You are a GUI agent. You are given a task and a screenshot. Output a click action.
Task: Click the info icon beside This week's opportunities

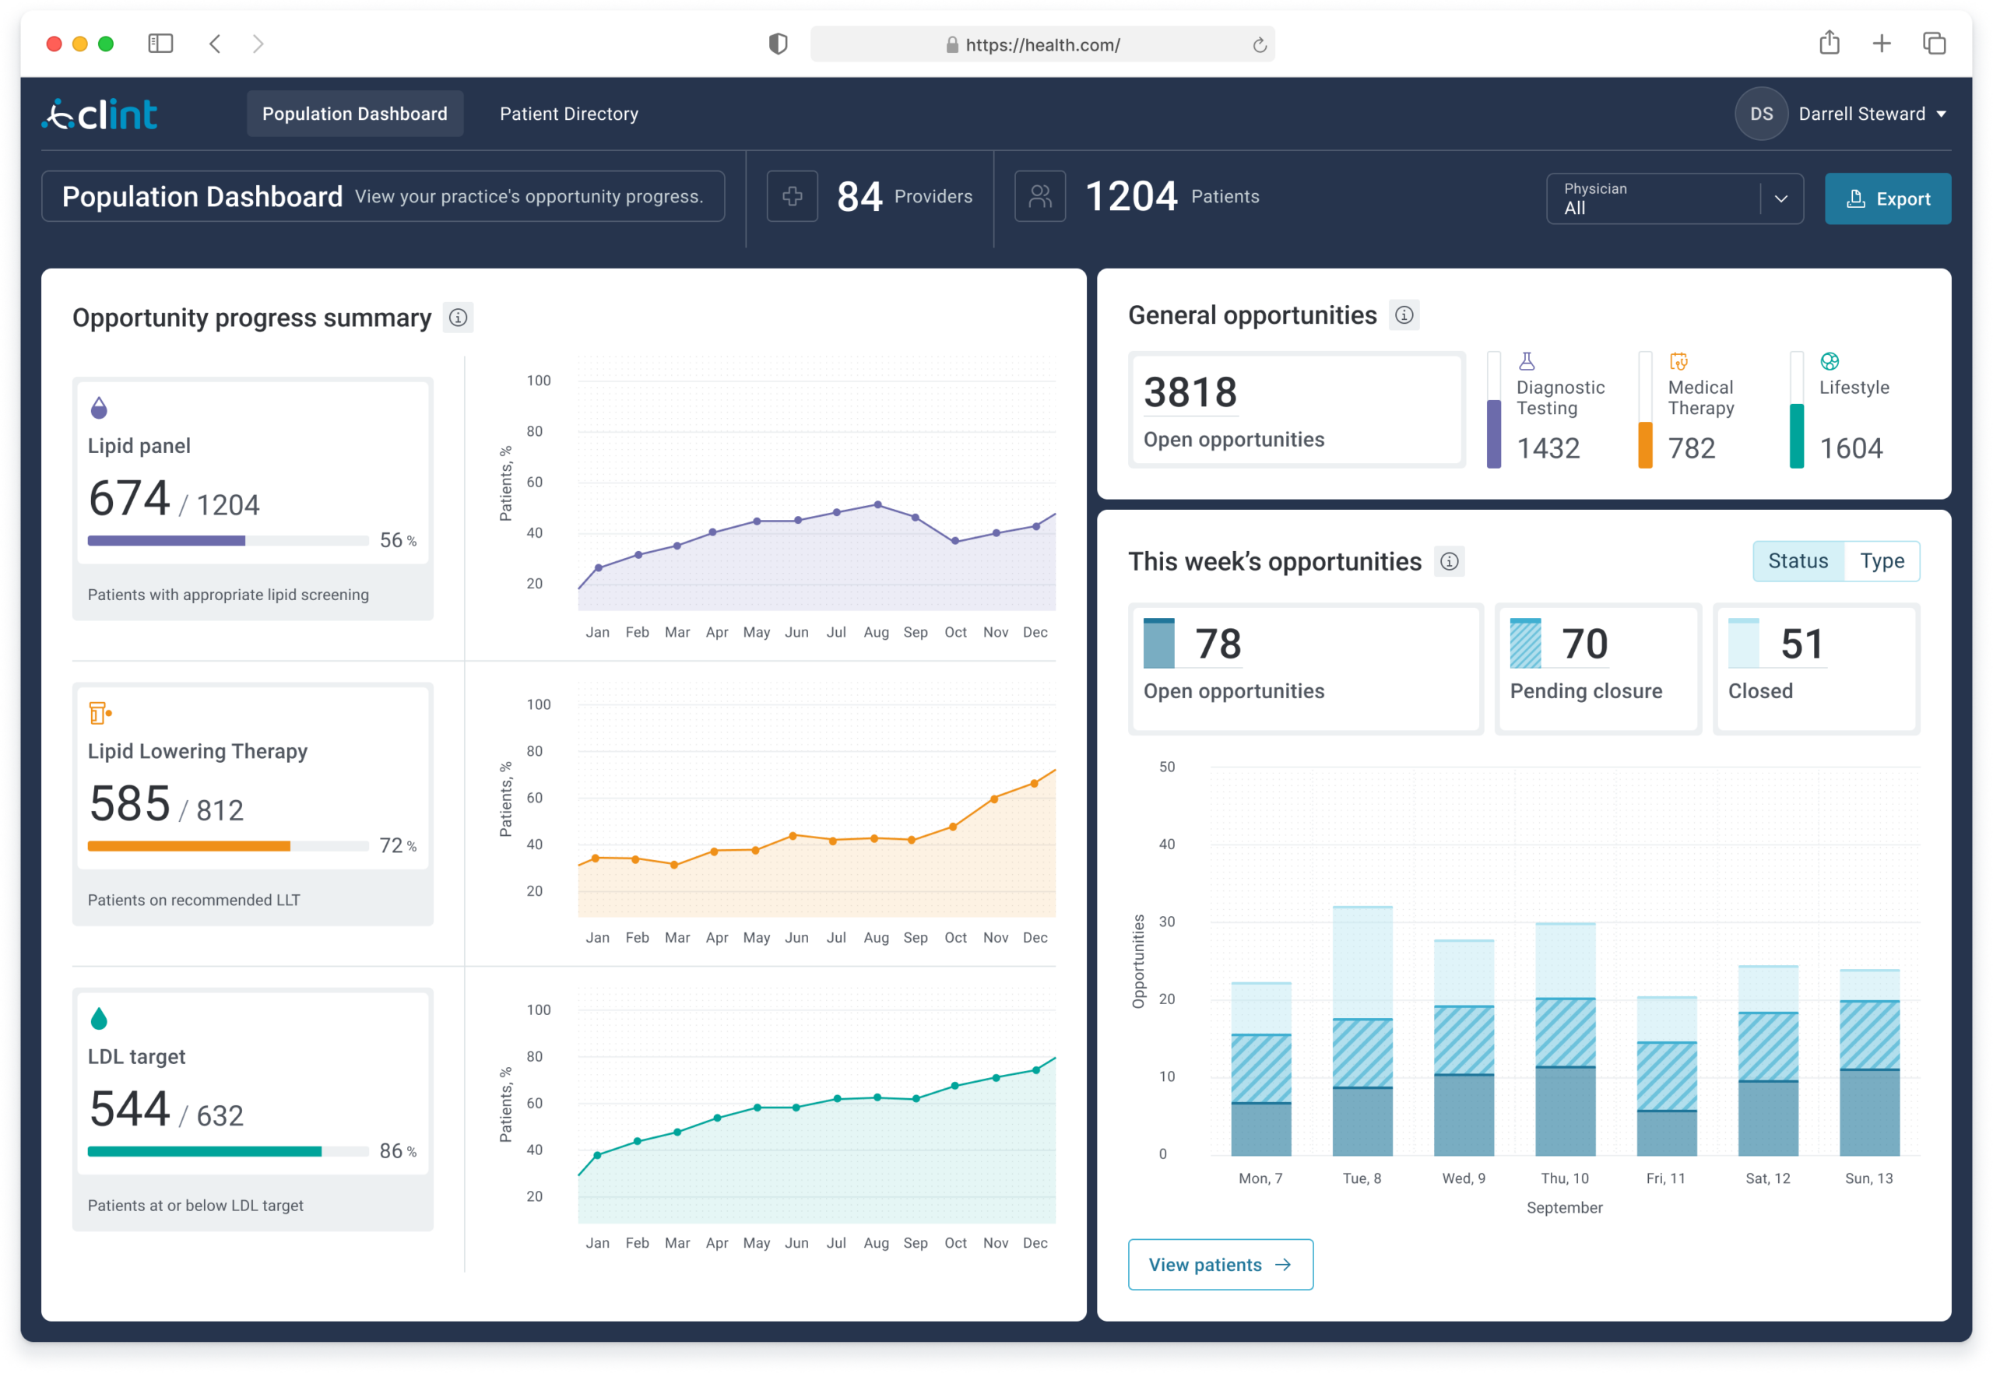pos(1449,562)
